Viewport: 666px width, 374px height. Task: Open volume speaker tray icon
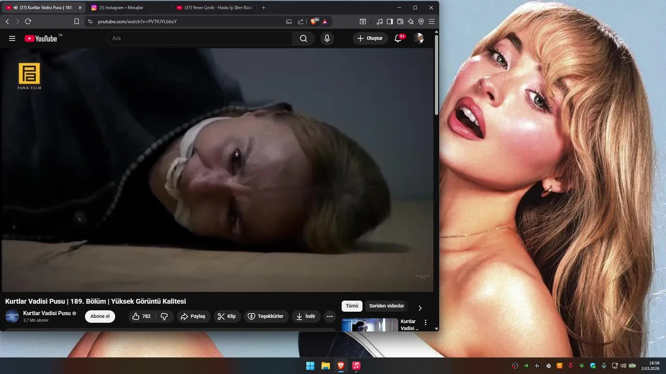[623, 366]
